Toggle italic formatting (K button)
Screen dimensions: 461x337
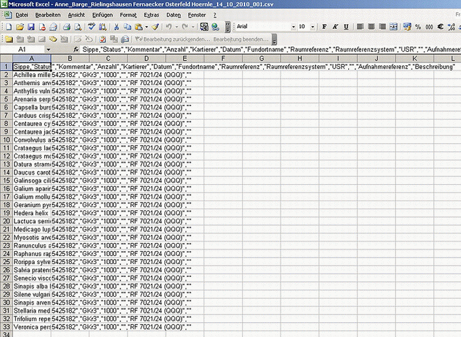pos(335,27)
